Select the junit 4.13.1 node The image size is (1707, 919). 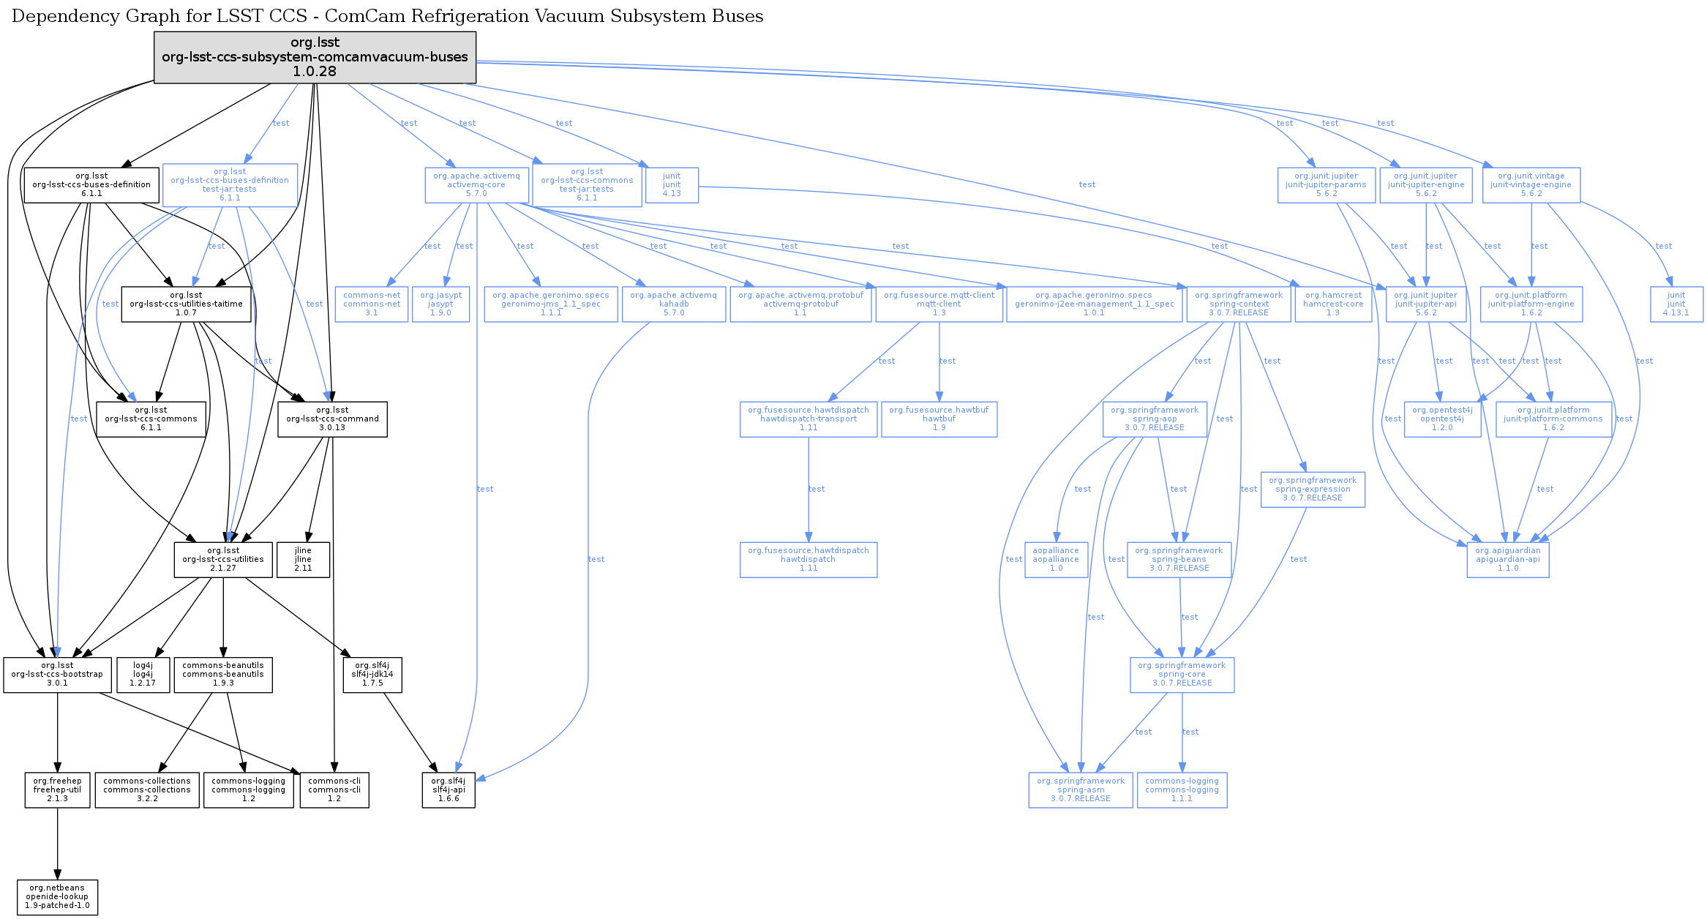click(1676, 304)
